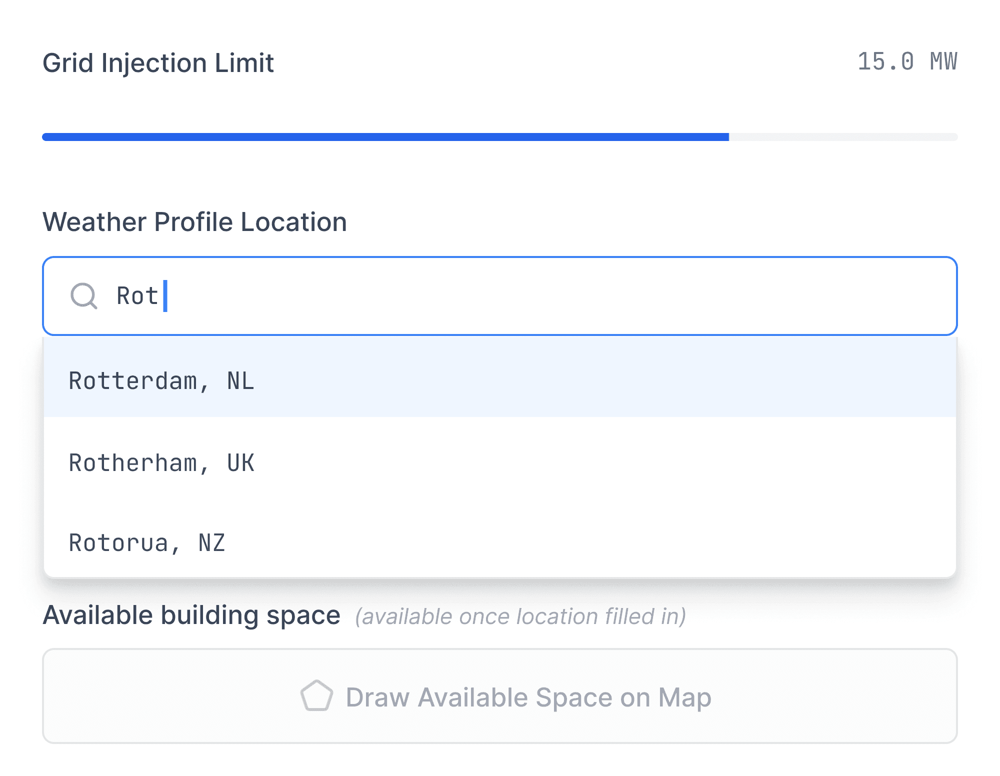Viewport: 1000px width, 776px height.
Task: Click the magnifier search icon
Action: [x=83, y=295]
